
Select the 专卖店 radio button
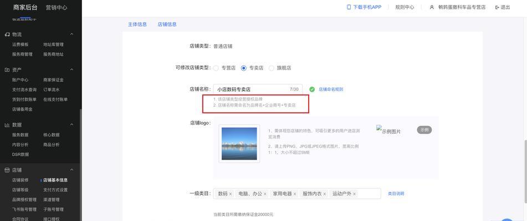244,68
